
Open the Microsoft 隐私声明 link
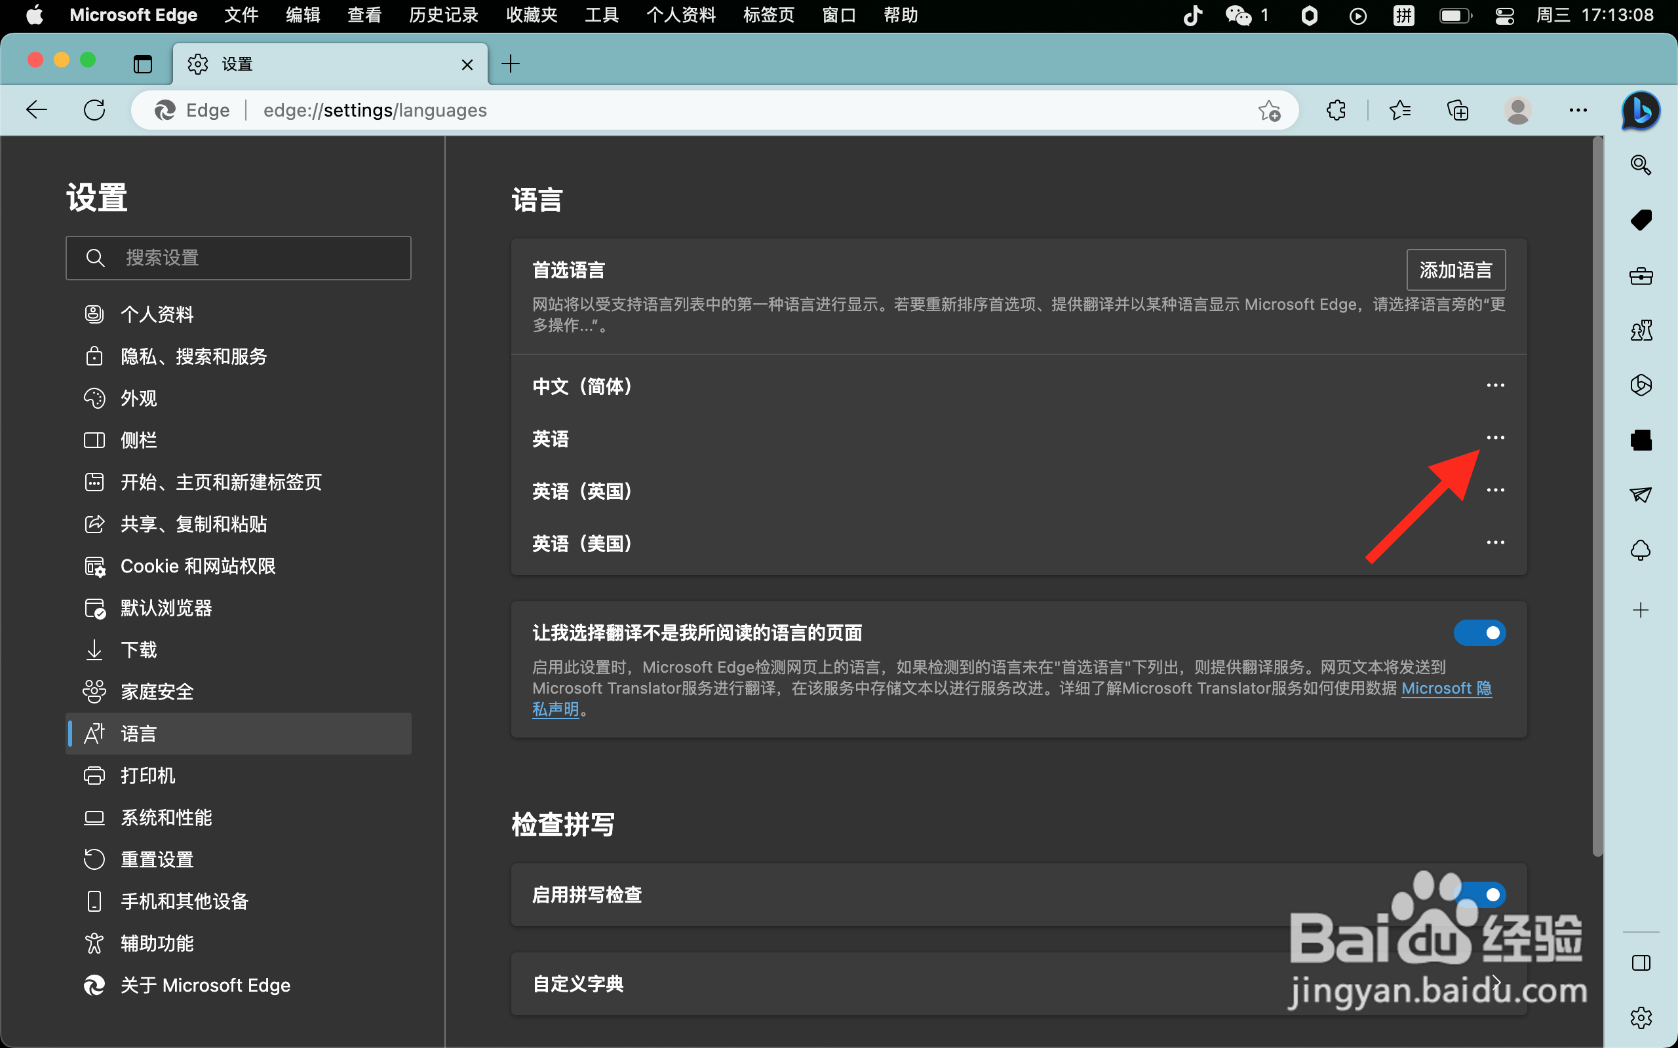1446,688
